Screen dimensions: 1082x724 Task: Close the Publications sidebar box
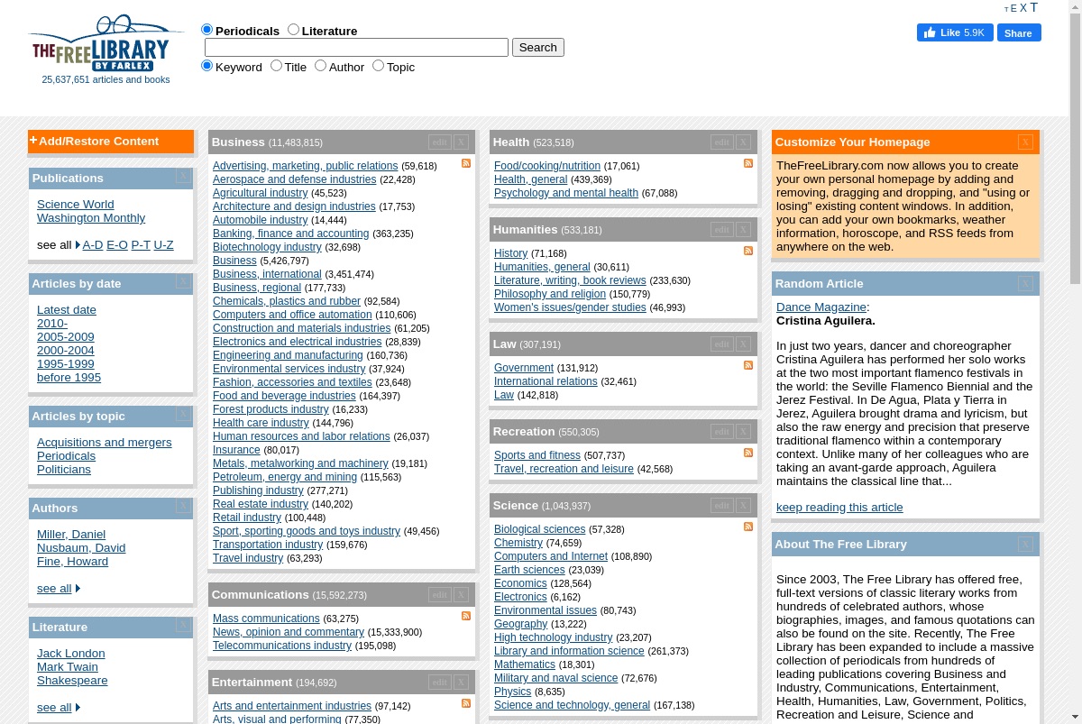tap(183, 176)
